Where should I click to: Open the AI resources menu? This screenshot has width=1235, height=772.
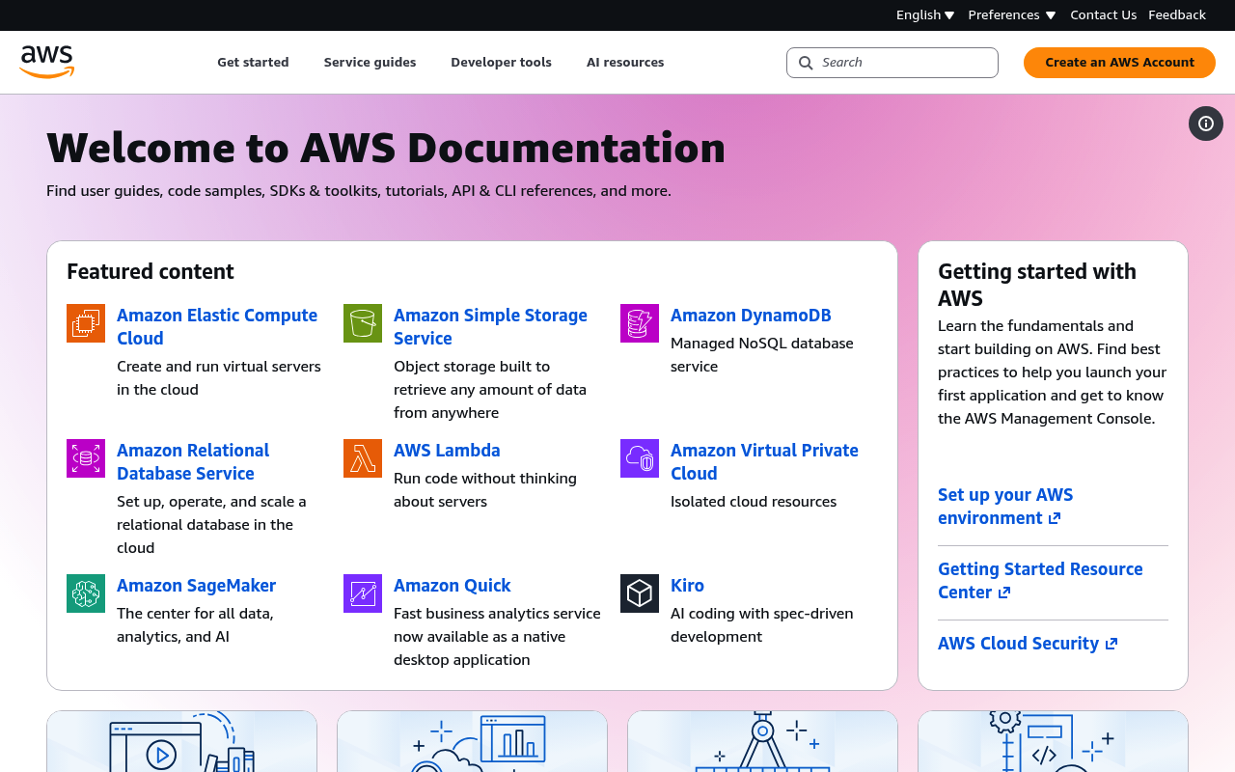tap(625, 63)
